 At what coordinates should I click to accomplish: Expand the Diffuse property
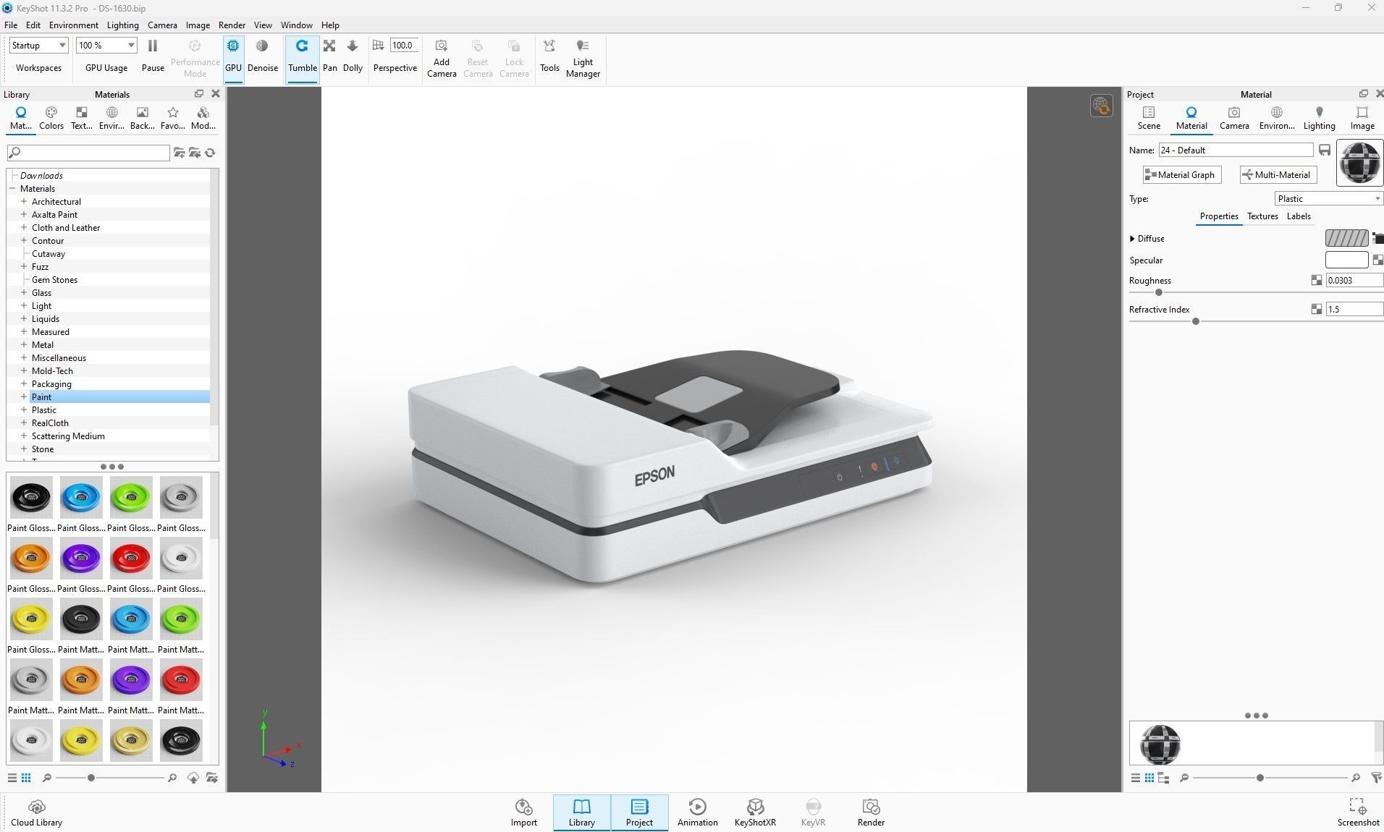click(x=1132, y=239)
